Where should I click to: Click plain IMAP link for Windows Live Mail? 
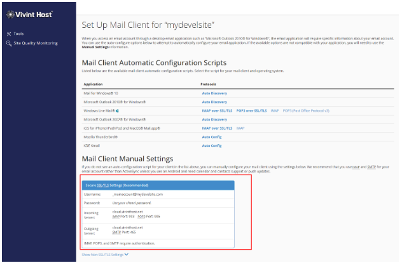[275, 111]
